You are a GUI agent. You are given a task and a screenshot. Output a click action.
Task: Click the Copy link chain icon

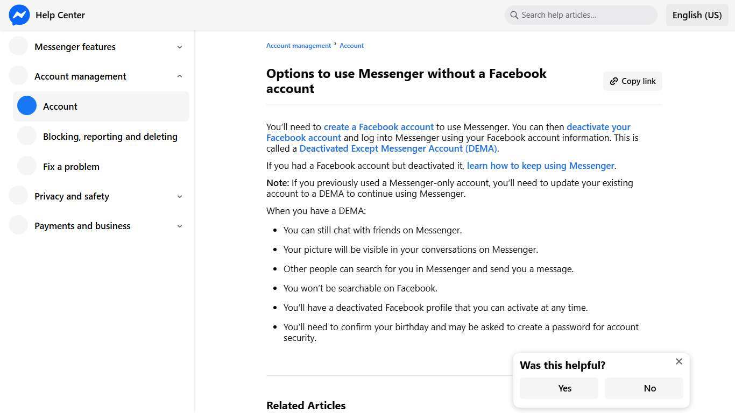(614, 81)
